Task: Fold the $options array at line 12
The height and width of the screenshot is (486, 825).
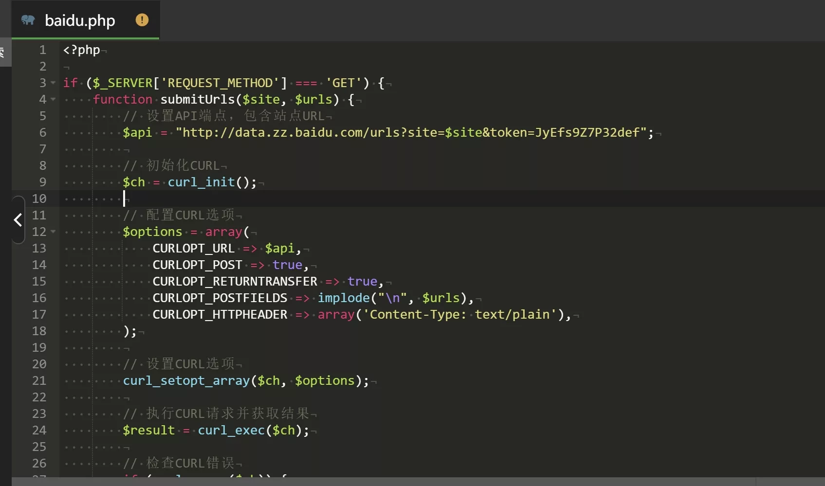Action: tap(53, 232)
